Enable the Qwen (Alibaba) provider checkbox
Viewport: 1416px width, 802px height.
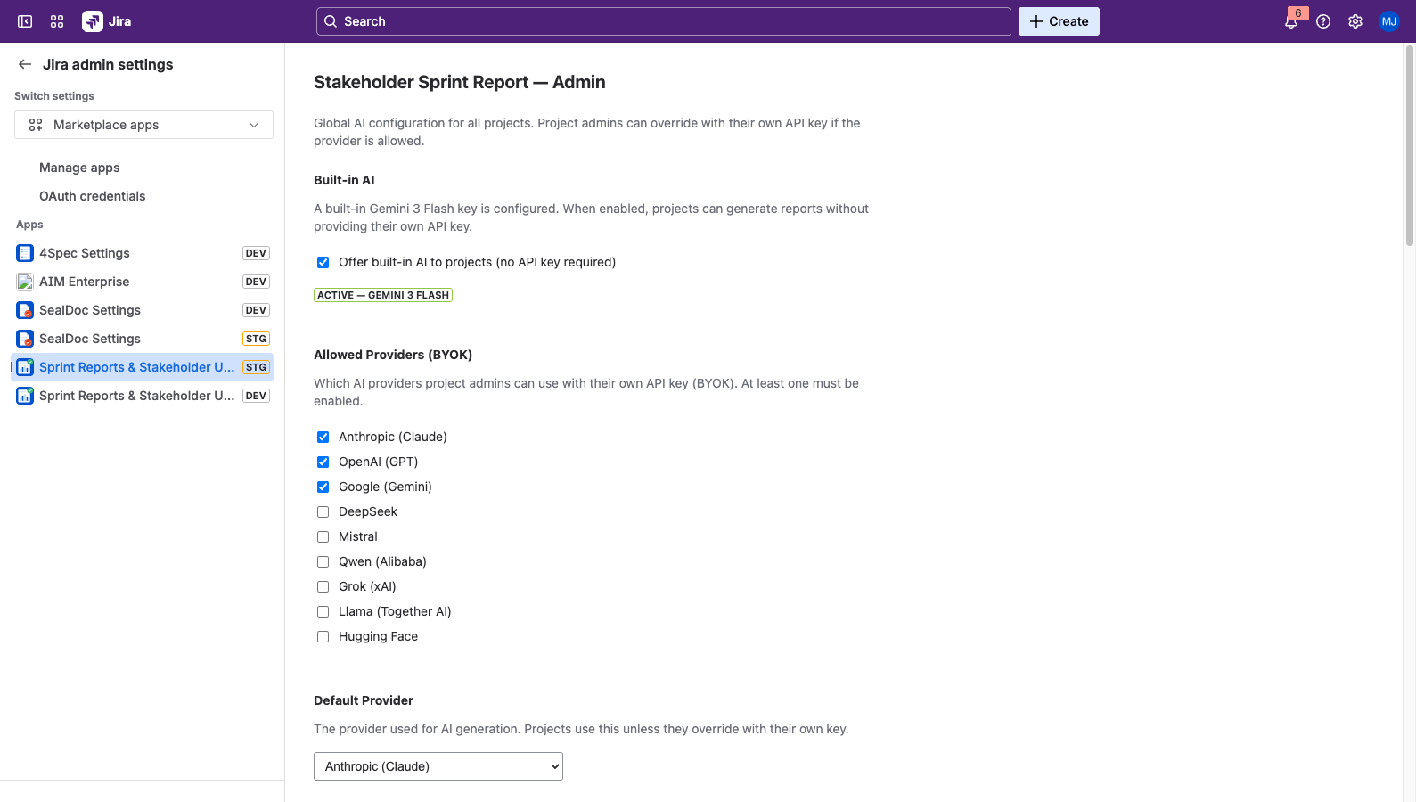coord(323,561)
